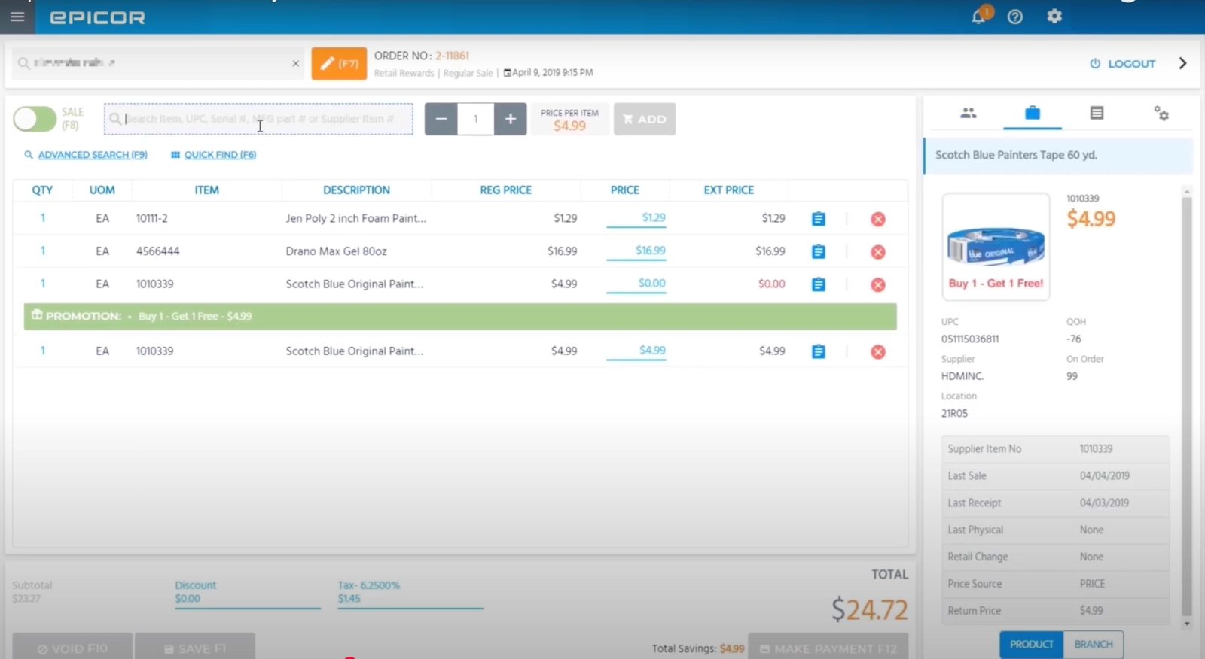Click the orange edit (F7) button
This screenshot has width=1205, height=659.
[339, 64]
